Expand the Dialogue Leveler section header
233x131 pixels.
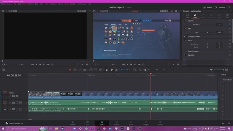tap(194, 36)
